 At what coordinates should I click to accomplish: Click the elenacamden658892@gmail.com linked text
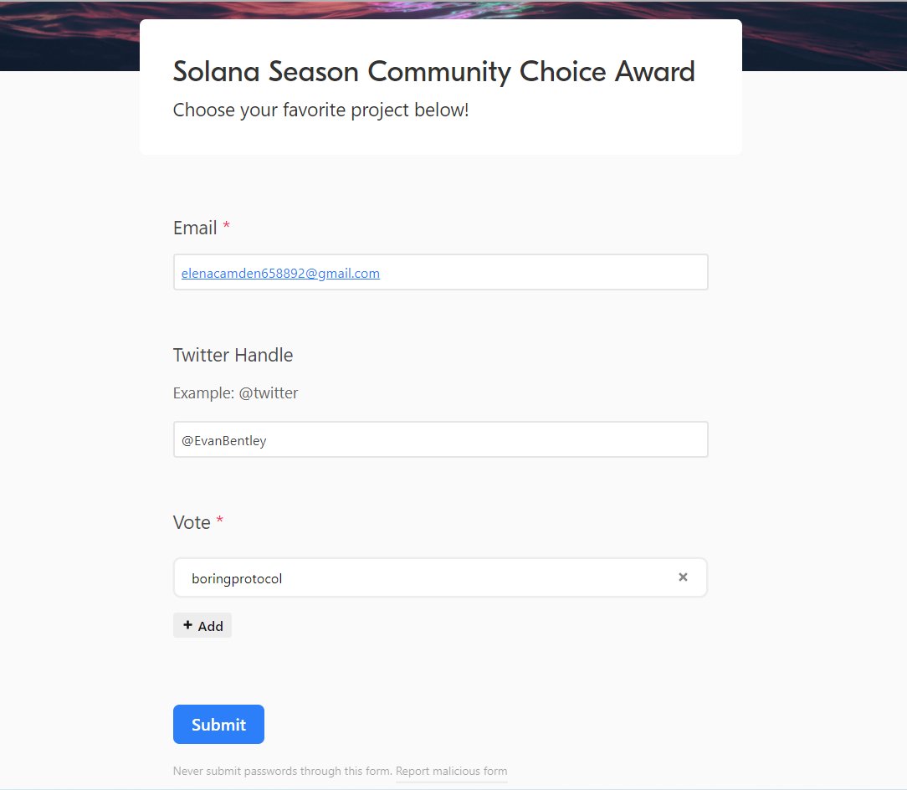[280, 273]
